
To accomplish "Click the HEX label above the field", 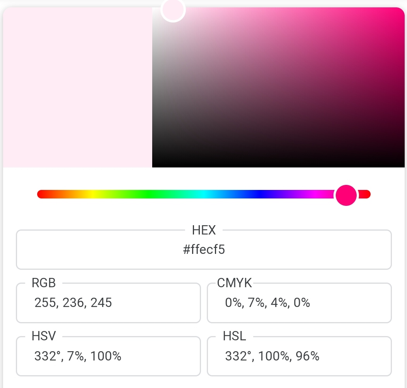I will [x=204, y=231].
